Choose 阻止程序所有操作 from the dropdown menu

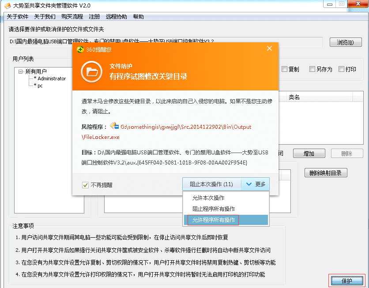pos(226,209)
